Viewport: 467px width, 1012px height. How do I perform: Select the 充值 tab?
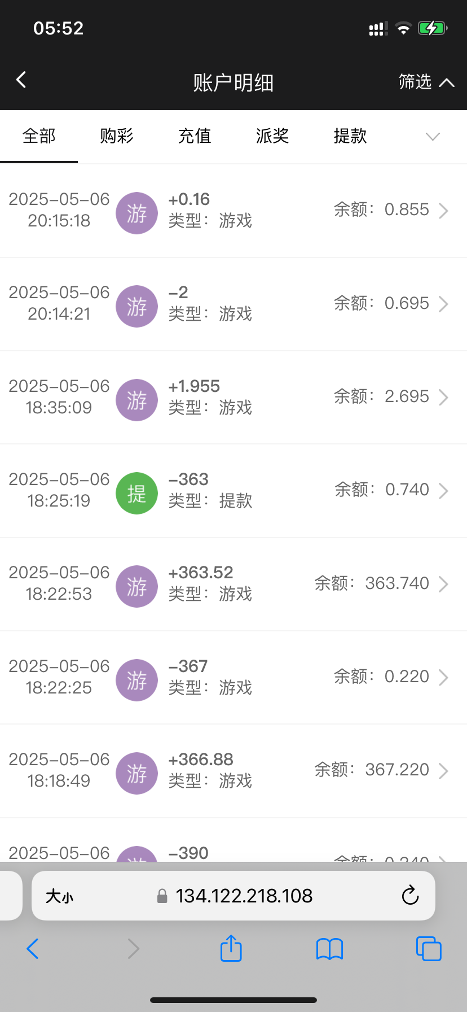[x=195, y=136]
